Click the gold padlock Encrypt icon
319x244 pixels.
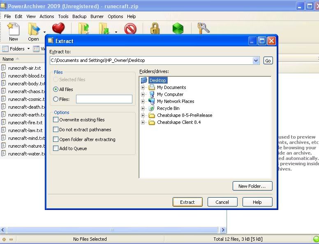(x=155, y=29)
